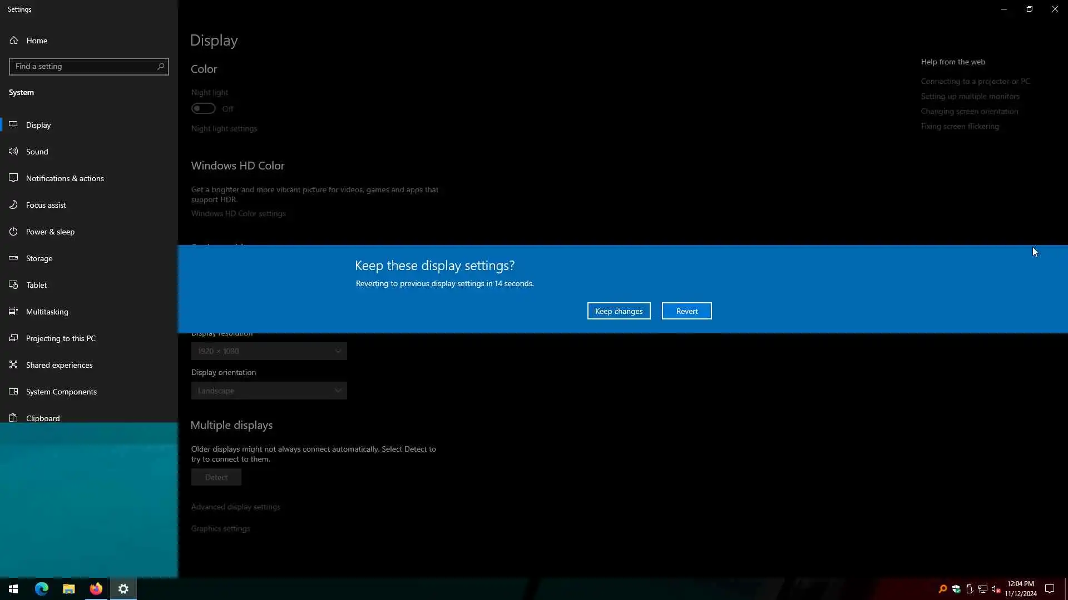Open the Action Center notification icon
This screenshot has width=1068, height=600.
coord(1050,589)
